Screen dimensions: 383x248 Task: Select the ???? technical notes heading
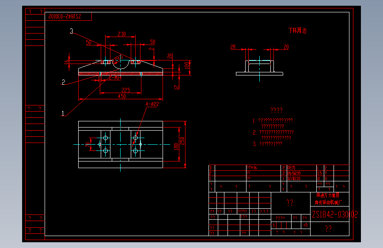(x=276, y=110)
